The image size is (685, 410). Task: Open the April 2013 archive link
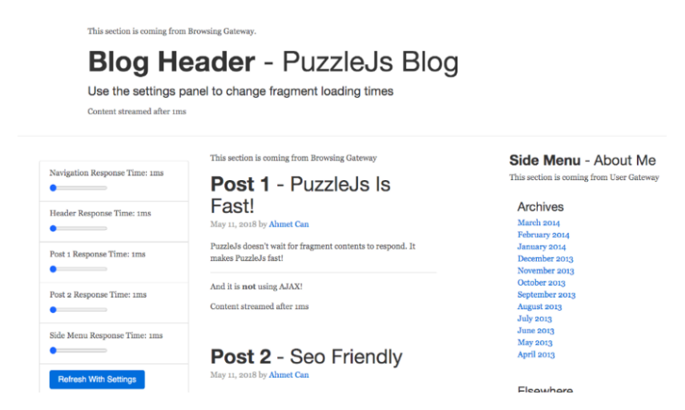coord(536,355)
